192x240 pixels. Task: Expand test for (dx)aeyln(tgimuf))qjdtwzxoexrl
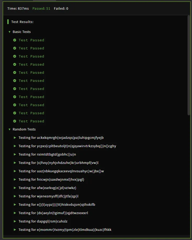coord(15,213)
